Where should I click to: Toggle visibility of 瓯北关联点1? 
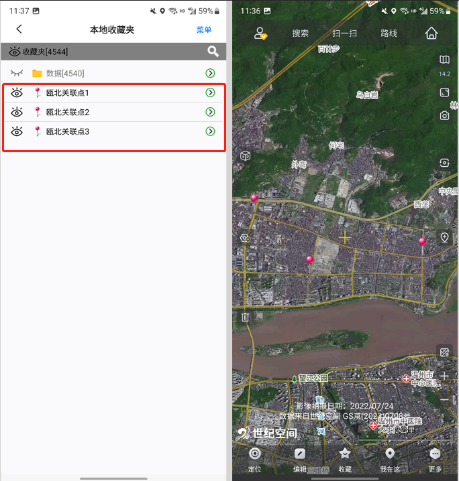pyautogui.click(x=17, y=92)
